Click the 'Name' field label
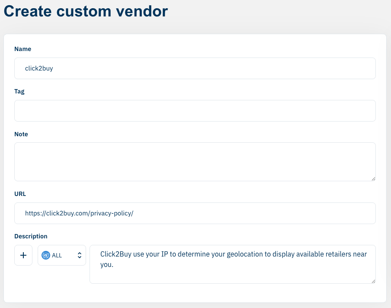Viewport: 391px width, 308px height. pos(22,49)
